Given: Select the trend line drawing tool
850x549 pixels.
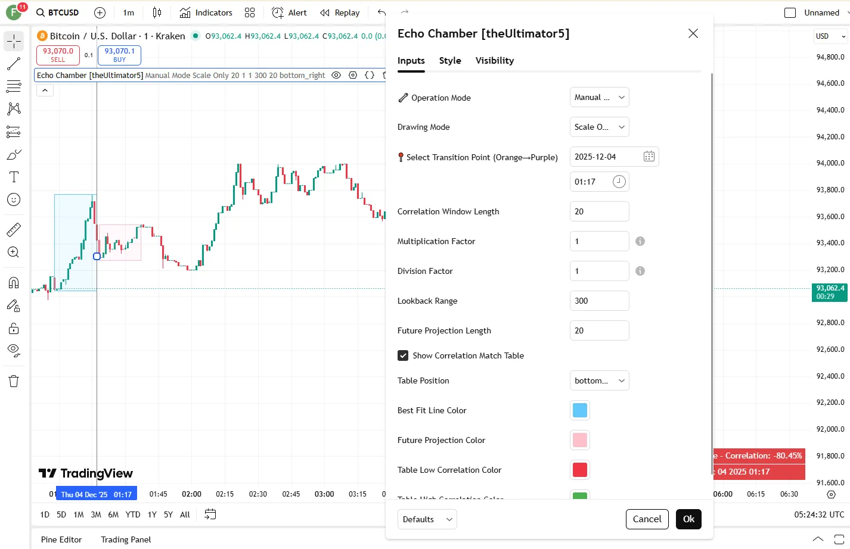Looking at the screenshot, I should pyautogui.click(x=14, y=64).
